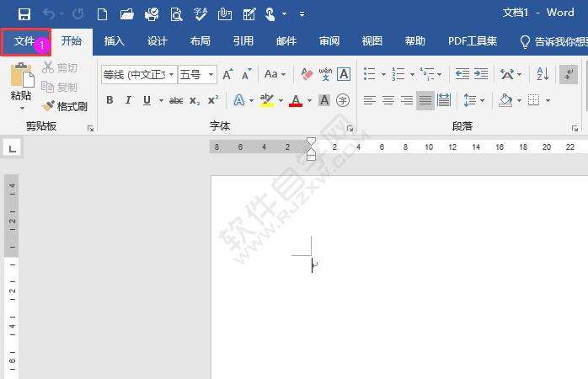Switch to the 设计 tab
The image size is (588, 379).
(x=157, y=41)
